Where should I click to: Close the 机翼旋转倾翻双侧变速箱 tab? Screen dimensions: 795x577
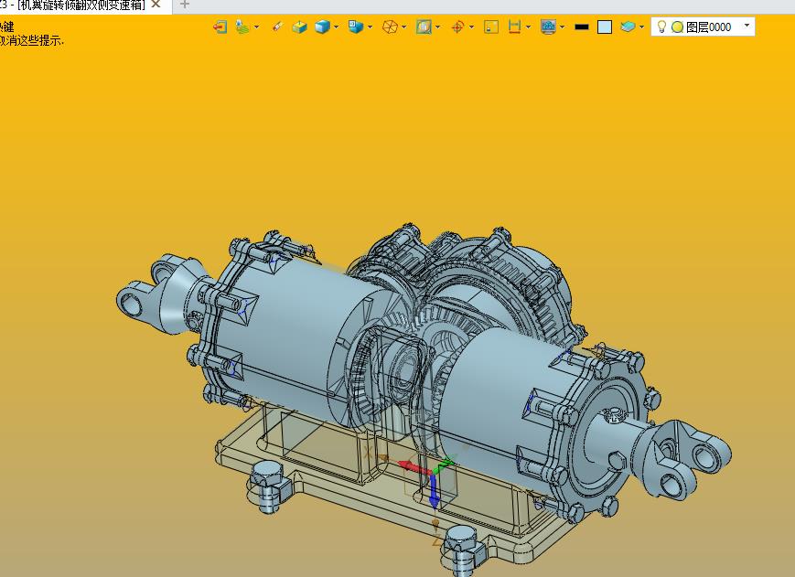click(156, 5)
